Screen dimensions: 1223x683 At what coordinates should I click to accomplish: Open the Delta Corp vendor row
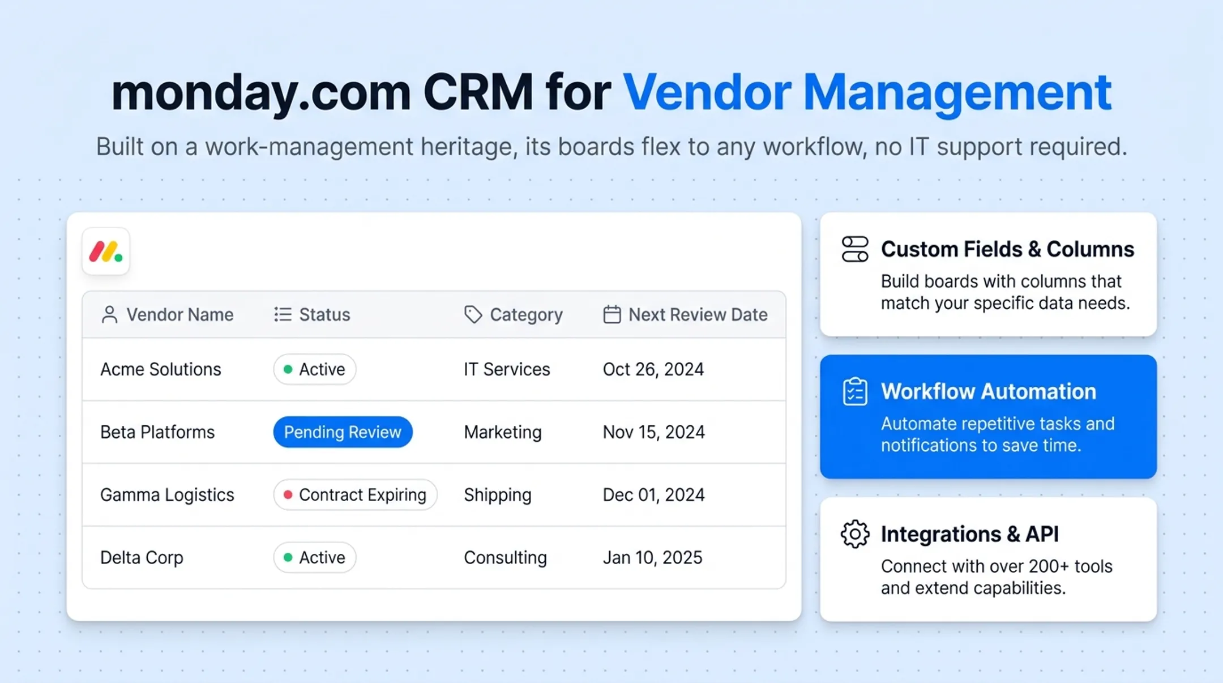point(434,557)
